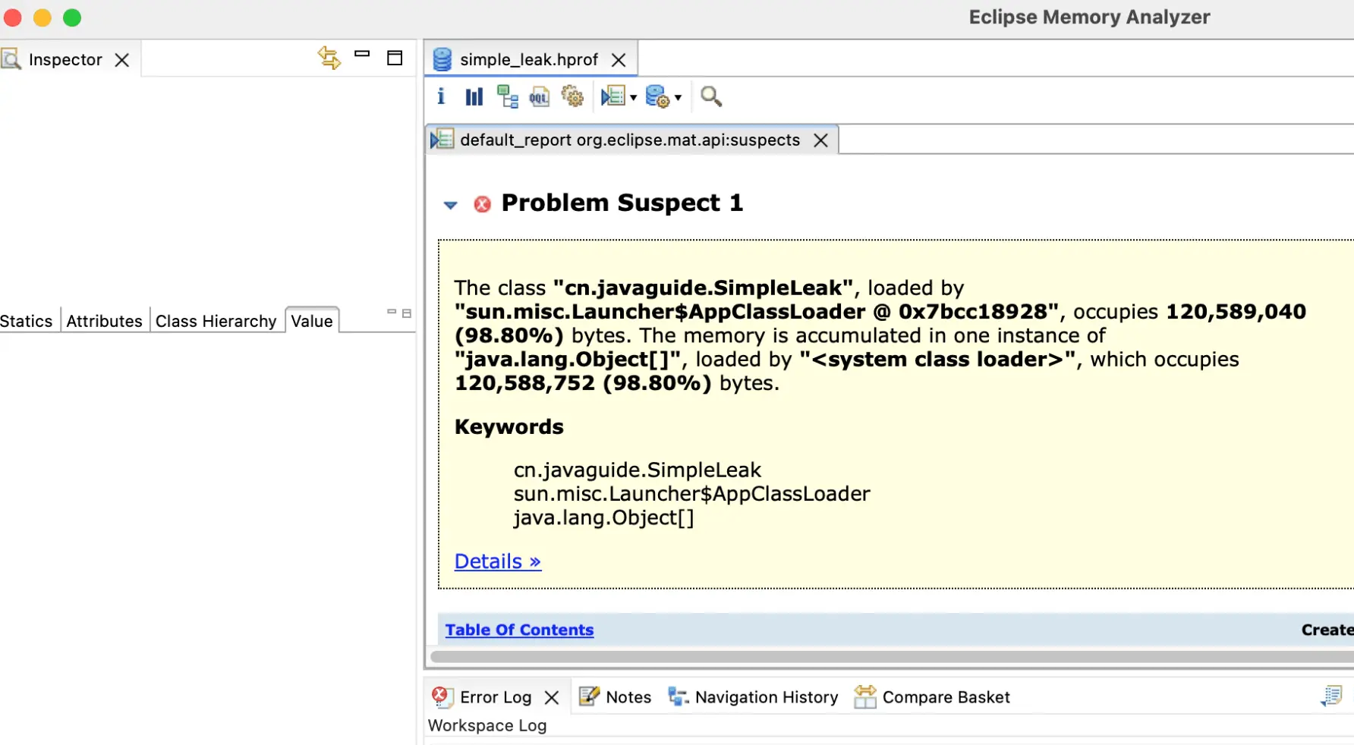Open the heap dump Overview info icon
The image size is (1354, 745).
pos(441,96)
